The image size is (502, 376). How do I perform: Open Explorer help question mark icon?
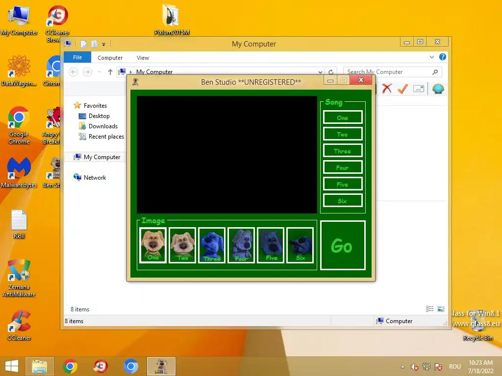point(443,57)
